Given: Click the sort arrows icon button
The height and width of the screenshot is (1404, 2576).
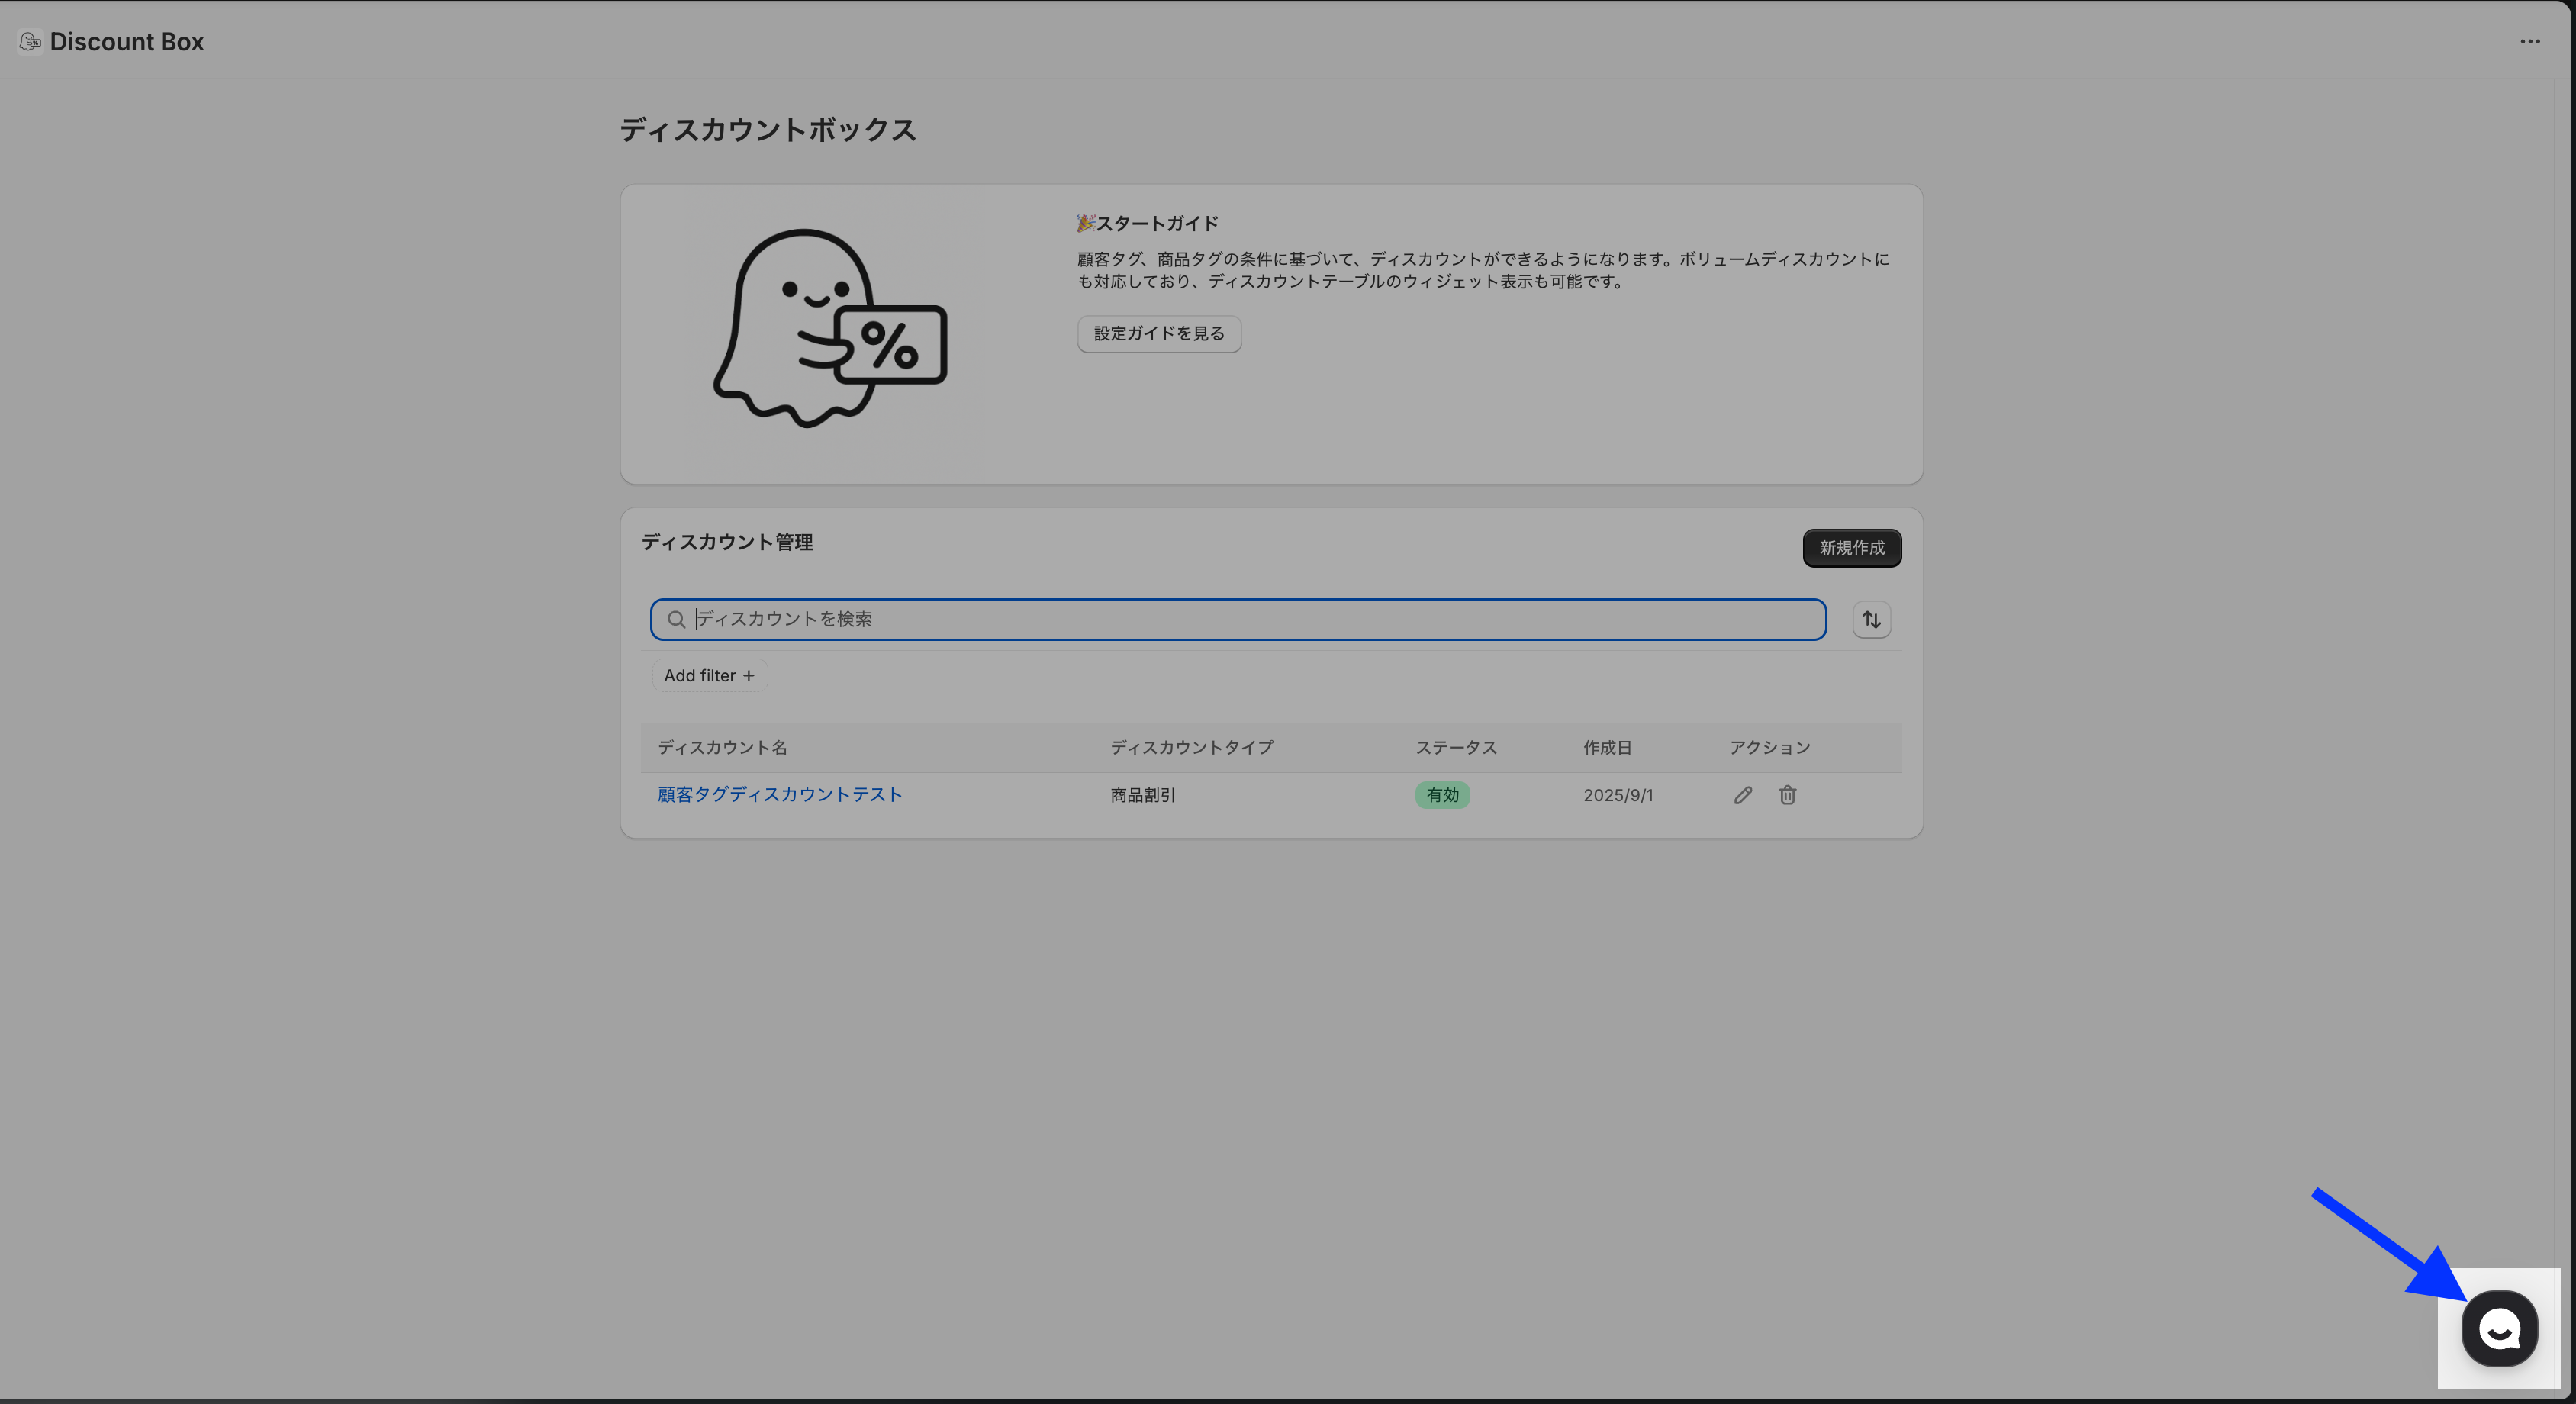Looking at the screenshot, I should 1871,620.
